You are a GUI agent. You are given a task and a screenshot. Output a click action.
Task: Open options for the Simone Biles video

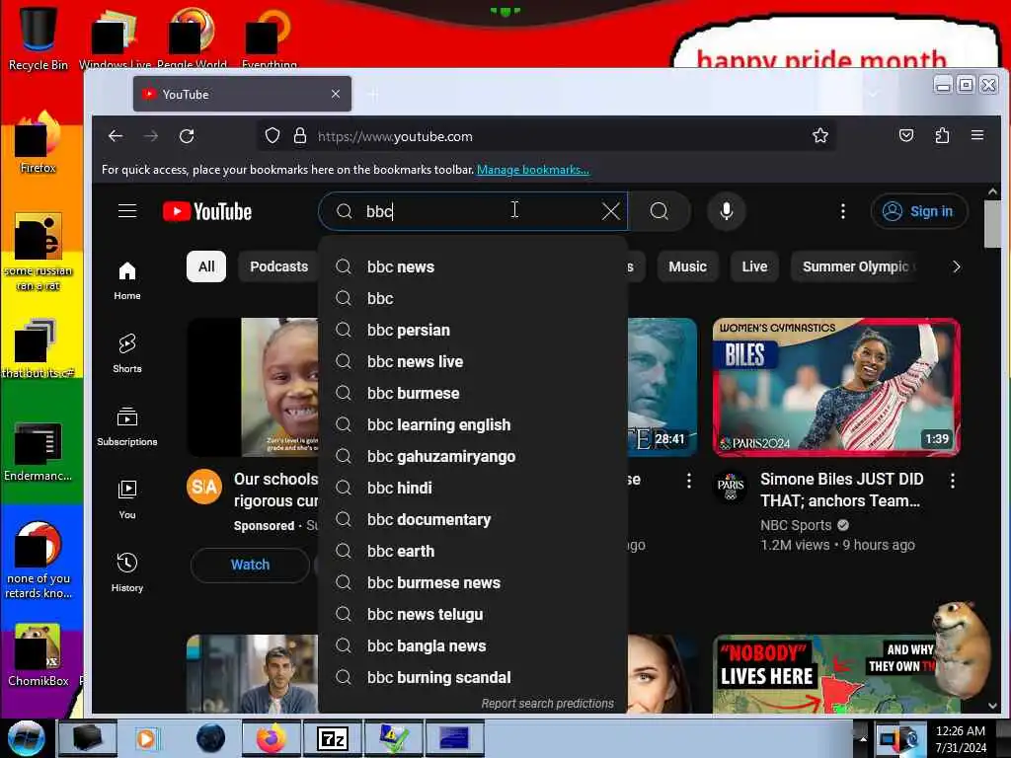pyautogui.click(x=953, y=481)
